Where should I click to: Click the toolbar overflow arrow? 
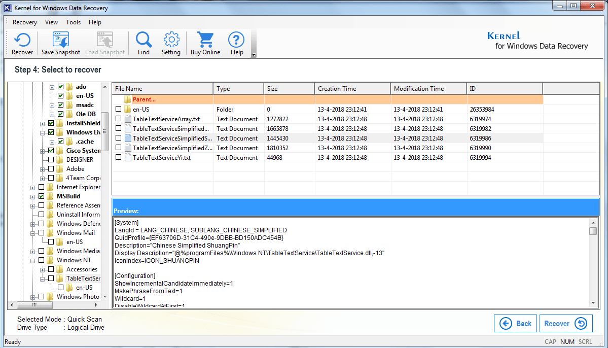254,55
